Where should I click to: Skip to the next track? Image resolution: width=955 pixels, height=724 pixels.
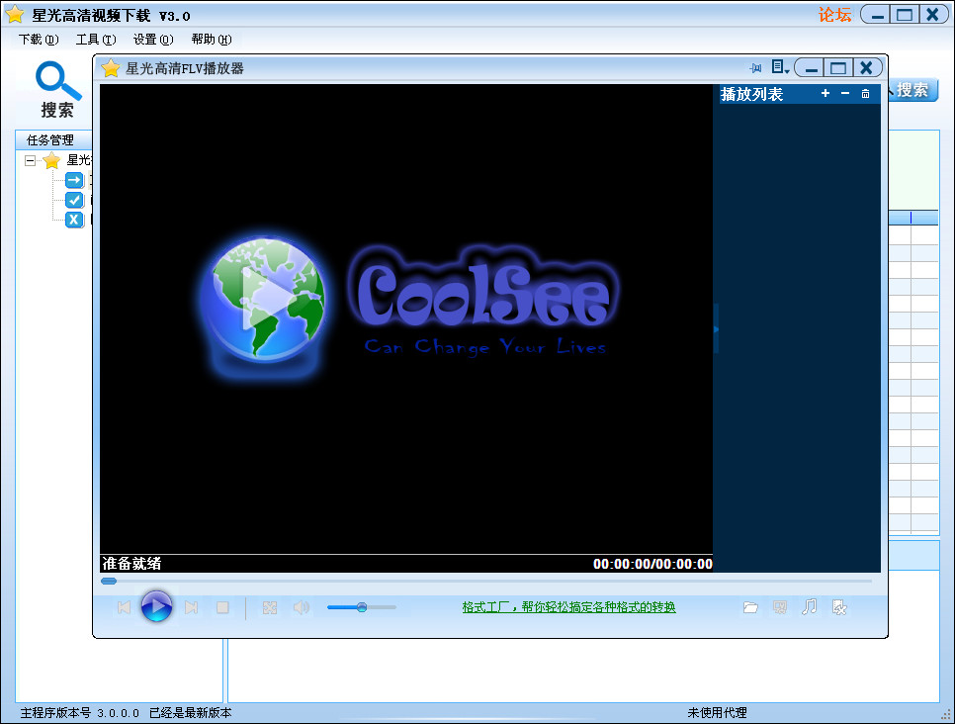click(192, 607)
